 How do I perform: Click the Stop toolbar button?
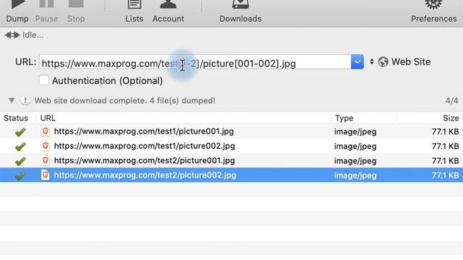pos(76,12)
